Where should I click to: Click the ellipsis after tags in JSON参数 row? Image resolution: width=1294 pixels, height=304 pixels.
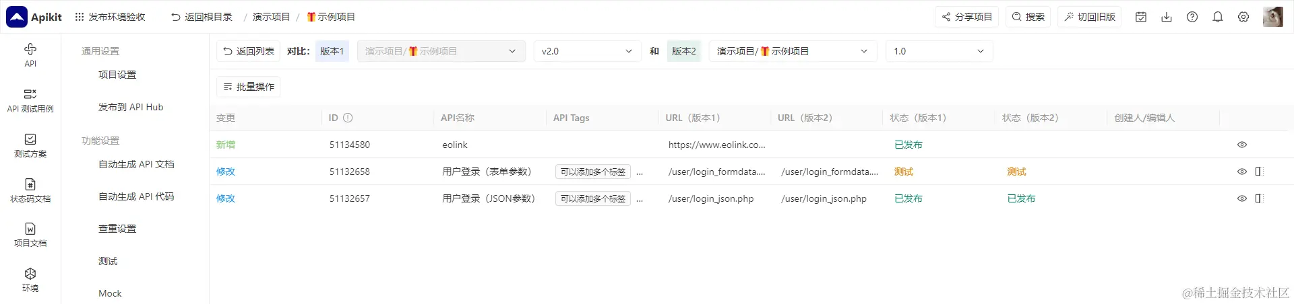(640, 199)
